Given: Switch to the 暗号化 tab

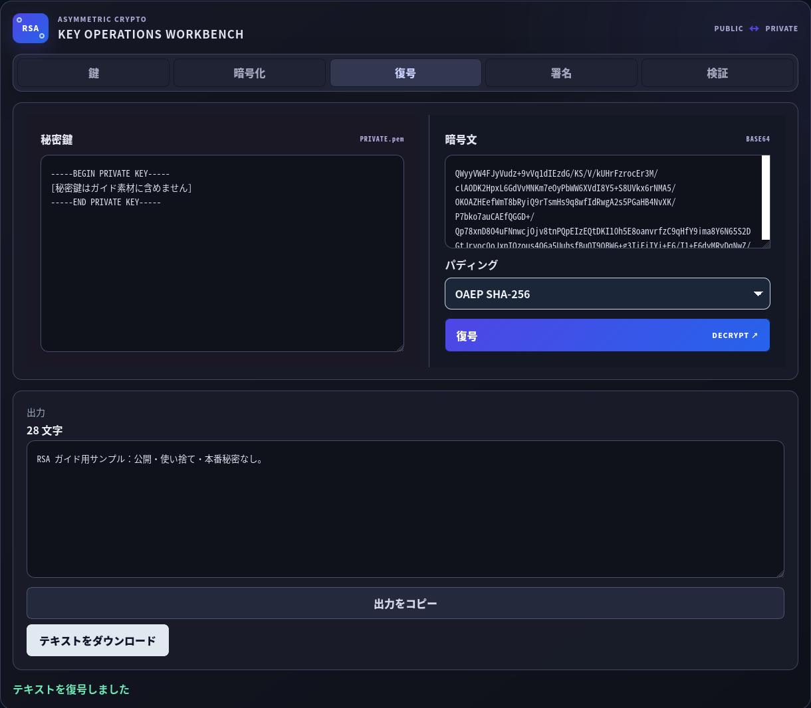Looking at the screenshot, I should click(249, 73).
